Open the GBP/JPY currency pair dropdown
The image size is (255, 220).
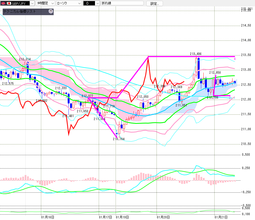[x=32, y=3]
